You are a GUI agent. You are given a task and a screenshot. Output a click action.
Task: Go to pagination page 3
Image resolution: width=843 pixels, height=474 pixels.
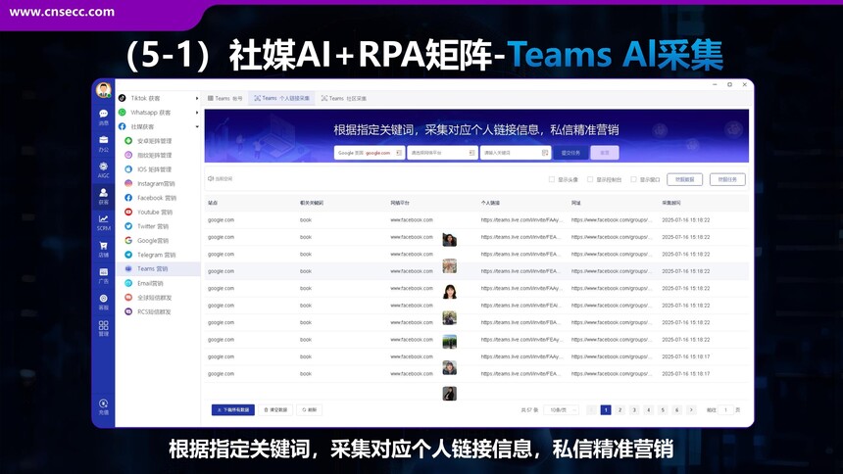pyautogui.click(x=634, y=410)
